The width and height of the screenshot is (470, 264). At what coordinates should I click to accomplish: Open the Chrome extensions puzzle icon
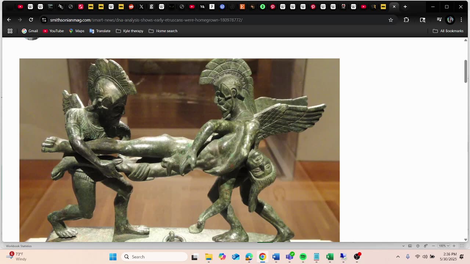[x=406, y=20]
